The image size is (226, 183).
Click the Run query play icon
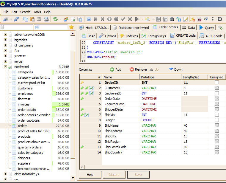(x=137, y=19)
